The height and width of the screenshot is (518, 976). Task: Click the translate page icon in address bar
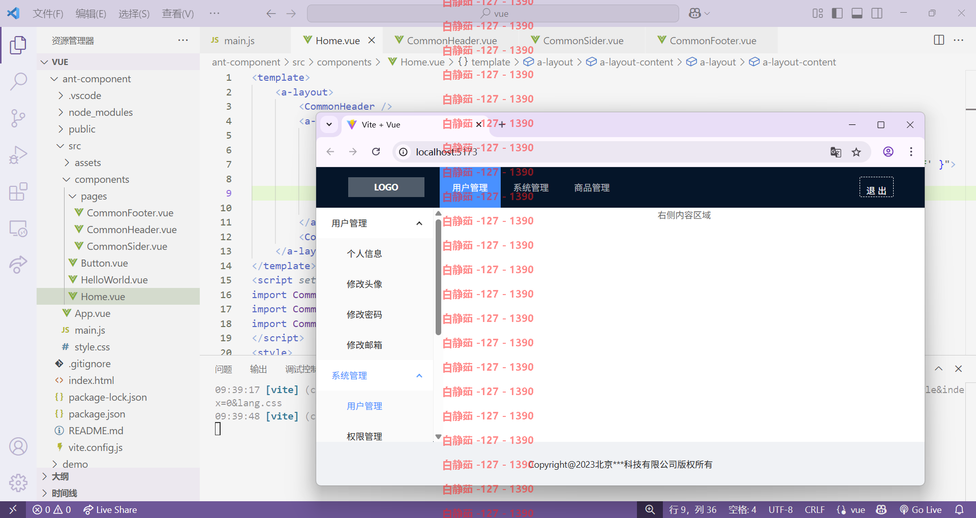pos(836,152)
